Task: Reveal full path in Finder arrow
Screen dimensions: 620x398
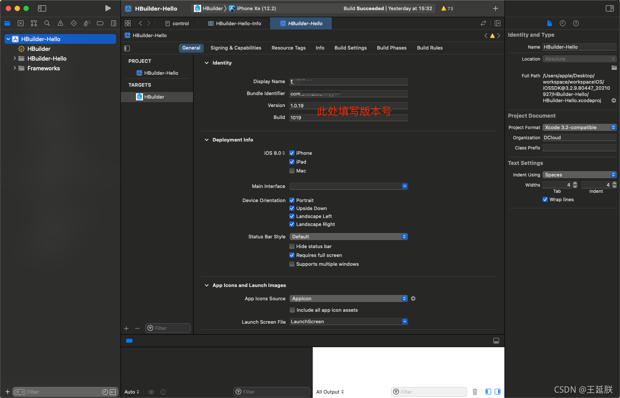Action: pos(614,100)
